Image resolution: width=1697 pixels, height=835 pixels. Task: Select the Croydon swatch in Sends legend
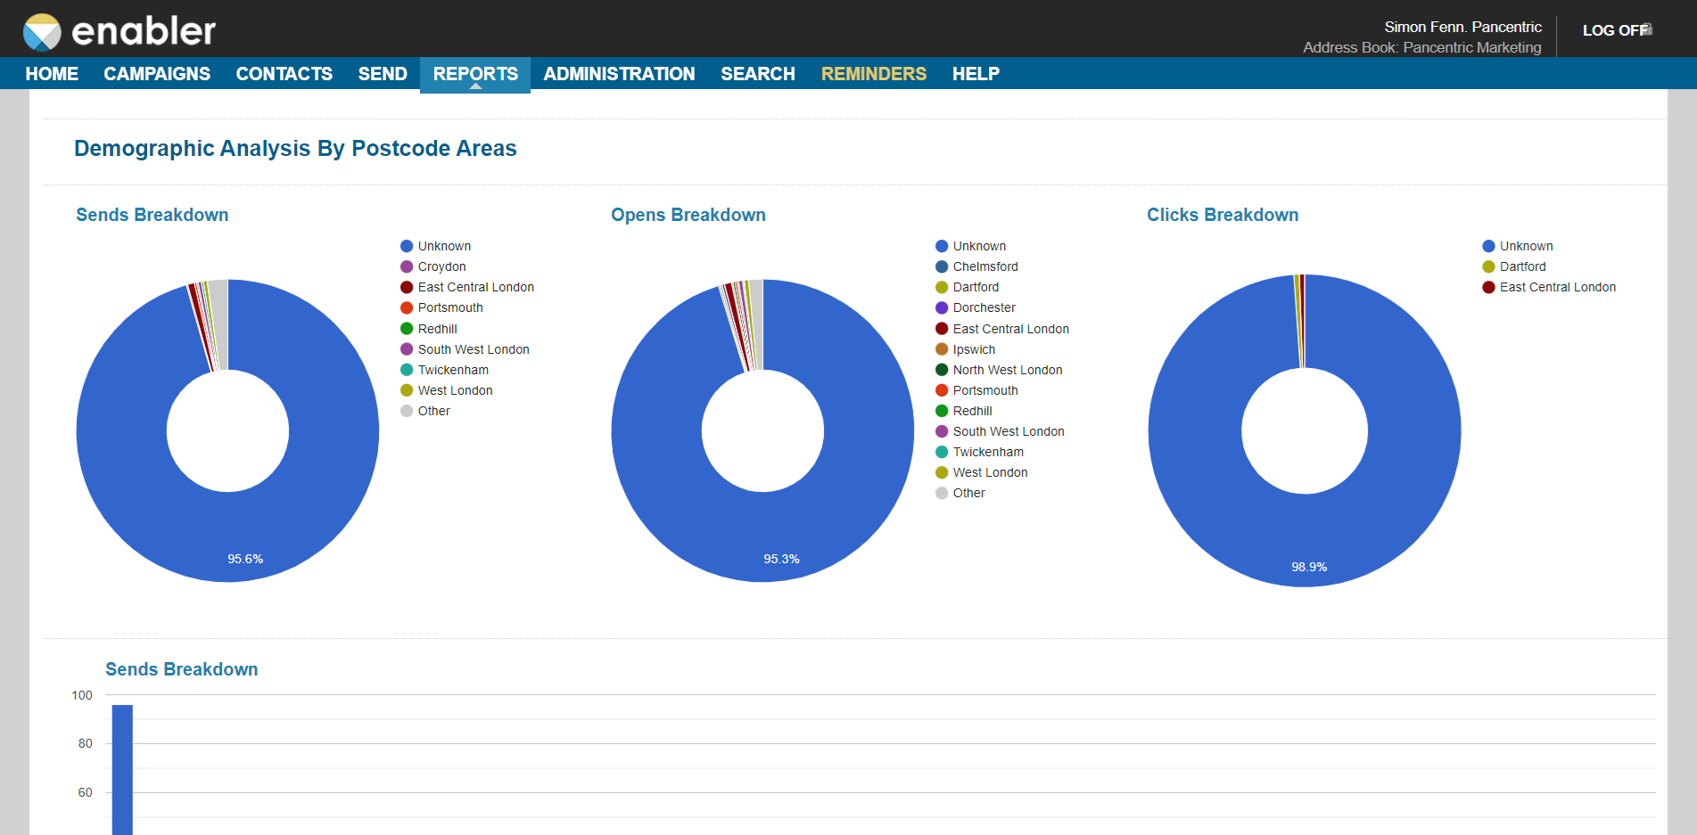pyautogui.click(x=407, y=266)
